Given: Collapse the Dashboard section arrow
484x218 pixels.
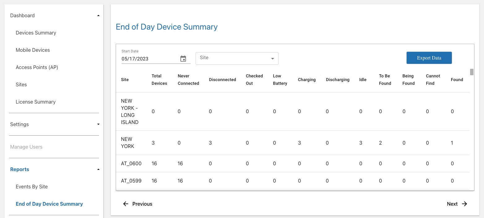Looking at the screenshot, I should click(98, 15).
